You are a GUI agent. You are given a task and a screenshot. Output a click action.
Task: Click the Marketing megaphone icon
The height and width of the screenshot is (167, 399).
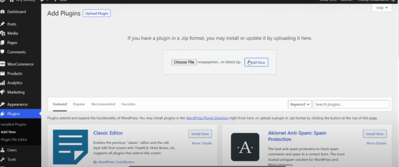pos(2,92)
